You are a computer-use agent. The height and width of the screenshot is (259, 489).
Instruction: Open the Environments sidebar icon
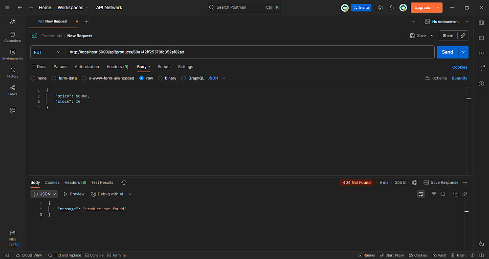tap(13, 54)
